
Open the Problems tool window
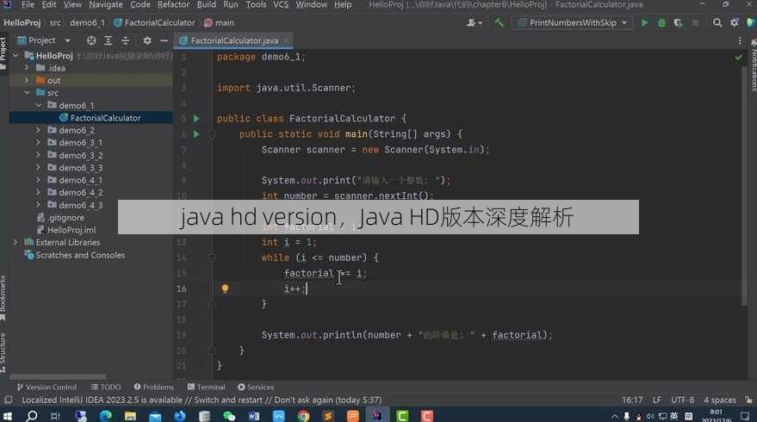point(153,388)
